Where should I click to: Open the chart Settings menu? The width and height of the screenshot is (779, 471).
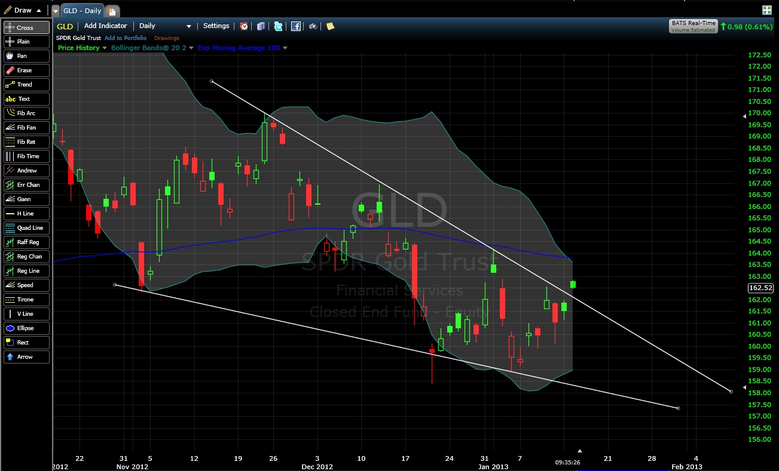(216, 26)
